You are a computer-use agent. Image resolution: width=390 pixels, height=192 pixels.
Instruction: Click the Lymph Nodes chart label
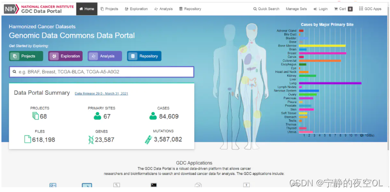click(x=287, y=87)
